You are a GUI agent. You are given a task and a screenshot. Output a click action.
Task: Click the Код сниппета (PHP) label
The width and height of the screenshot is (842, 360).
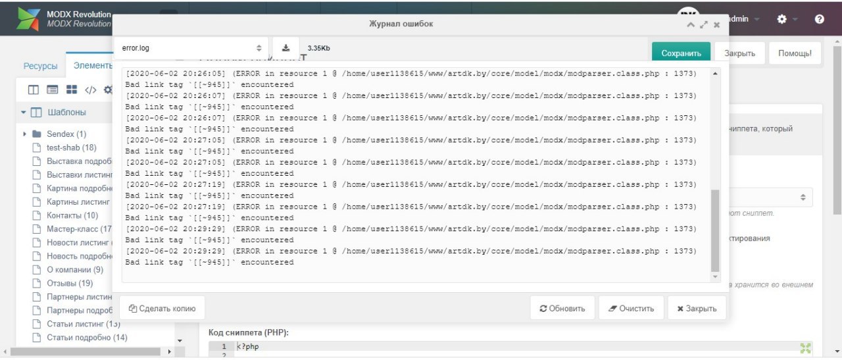249,333
